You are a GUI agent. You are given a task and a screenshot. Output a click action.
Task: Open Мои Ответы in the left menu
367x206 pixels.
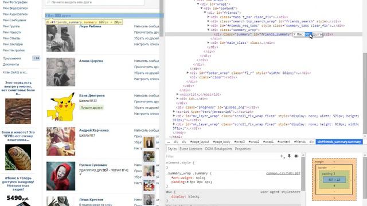tap(11, 38)
